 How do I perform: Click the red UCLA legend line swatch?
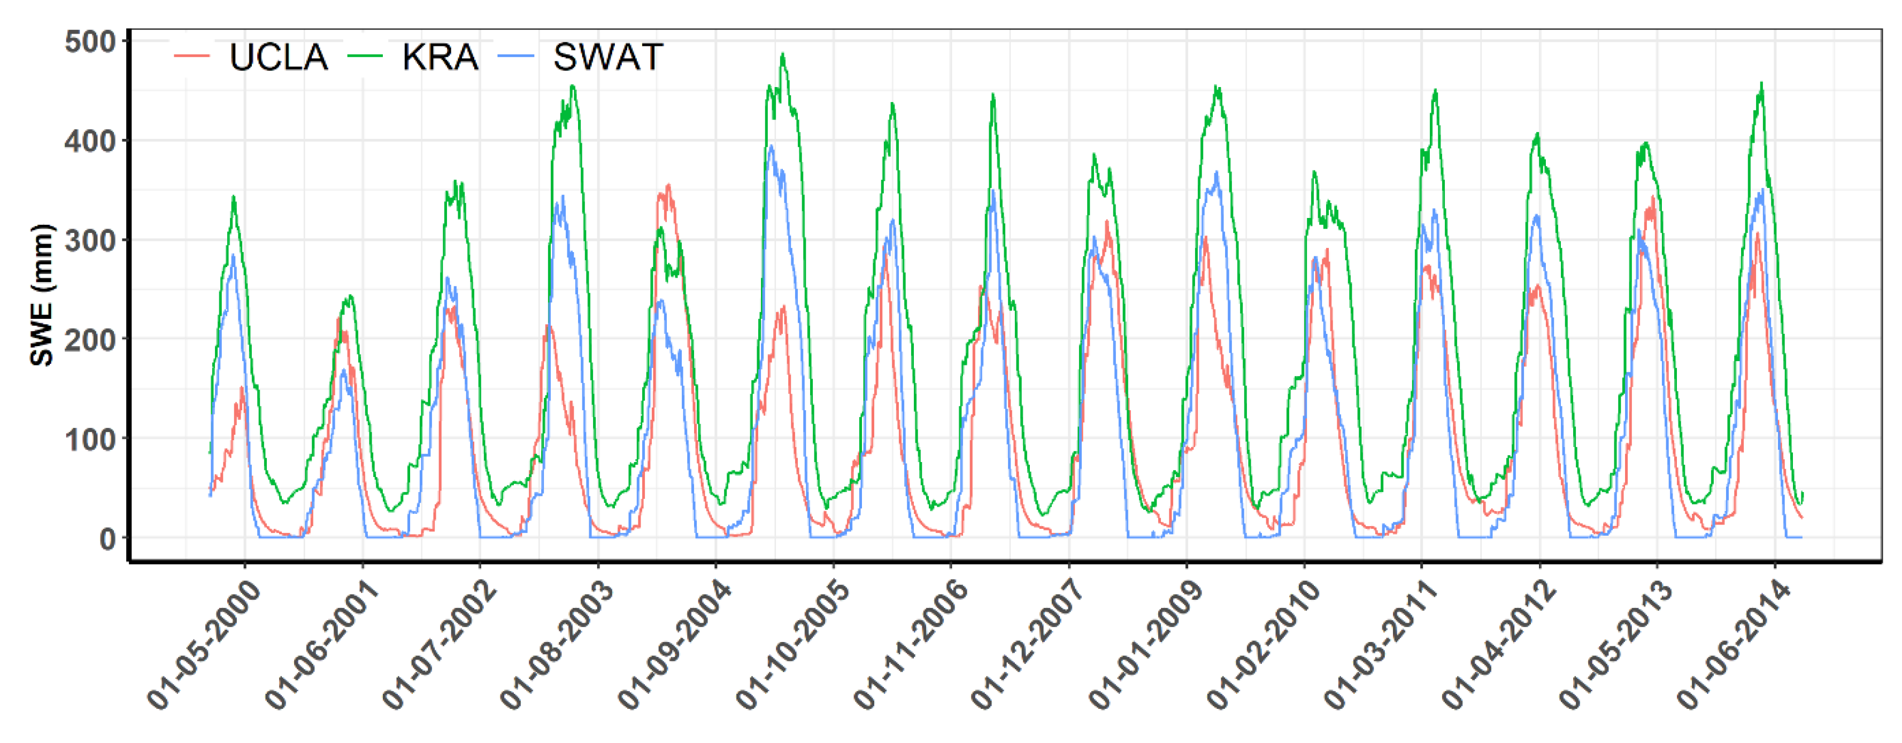(x=191, y=57)
